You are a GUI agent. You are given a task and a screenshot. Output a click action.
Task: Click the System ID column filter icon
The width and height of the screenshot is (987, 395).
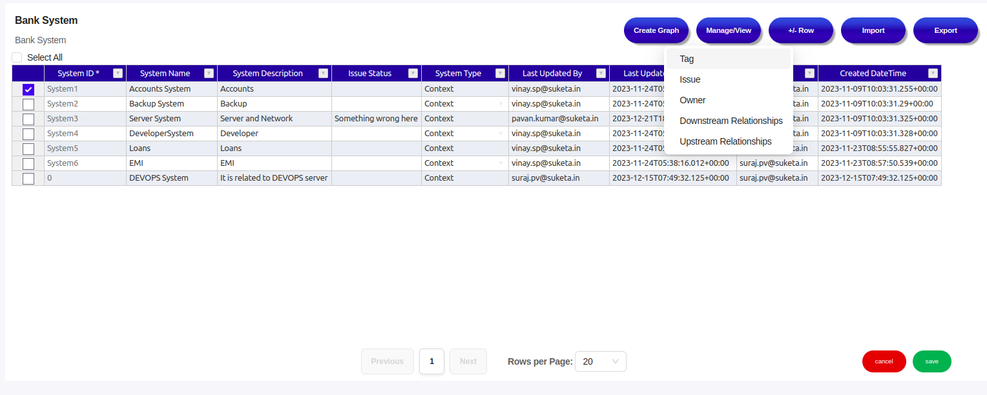pos(118,74)
